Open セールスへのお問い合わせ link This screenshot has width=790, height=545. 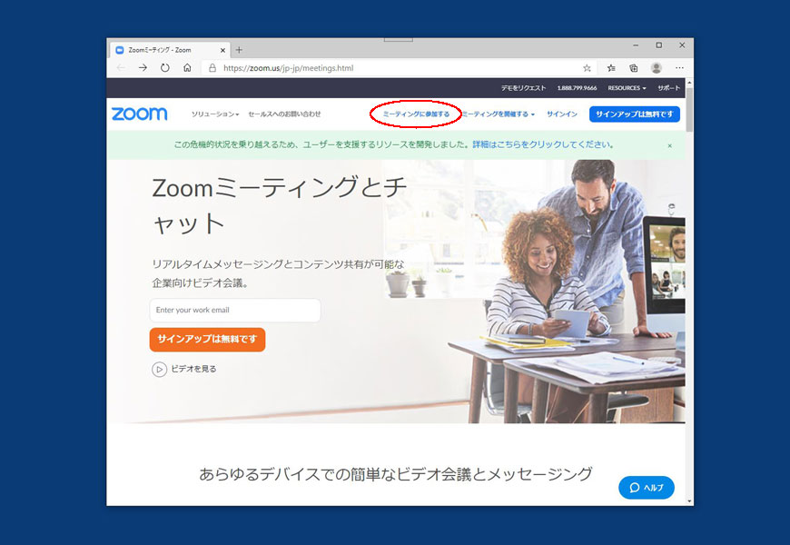(284, 114)
